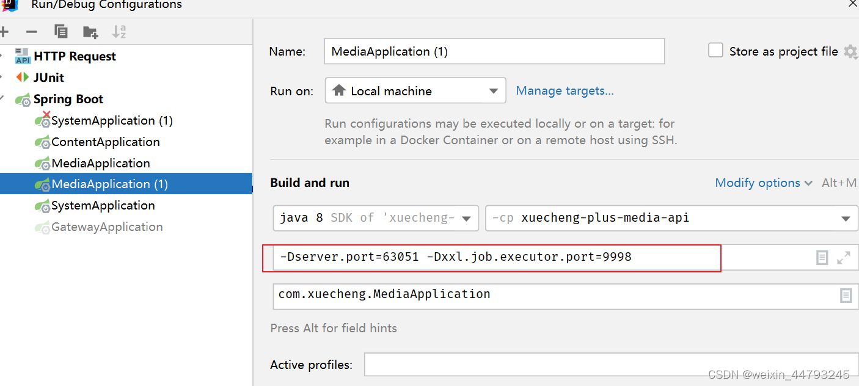Open the java 8 SDK dropdown
Viewport: 859px width, 386px height.
click(x=376, y=218)
